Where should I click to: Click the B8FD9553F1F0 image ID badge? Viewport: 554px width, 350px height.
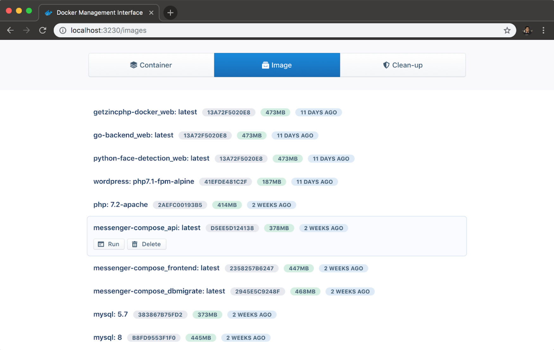pos(154,338)
